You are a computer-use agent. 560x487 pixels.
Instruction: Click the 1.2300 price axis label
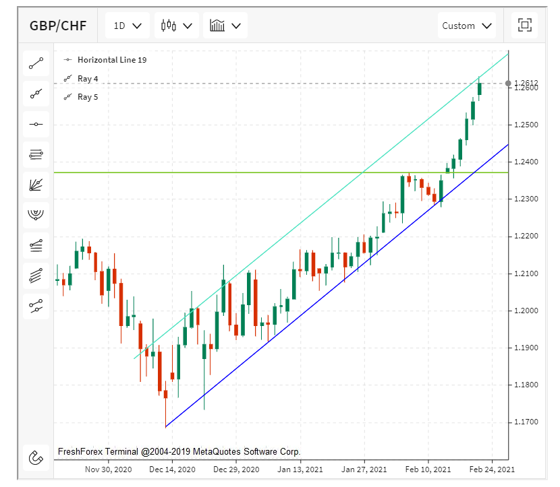(526, 199)
